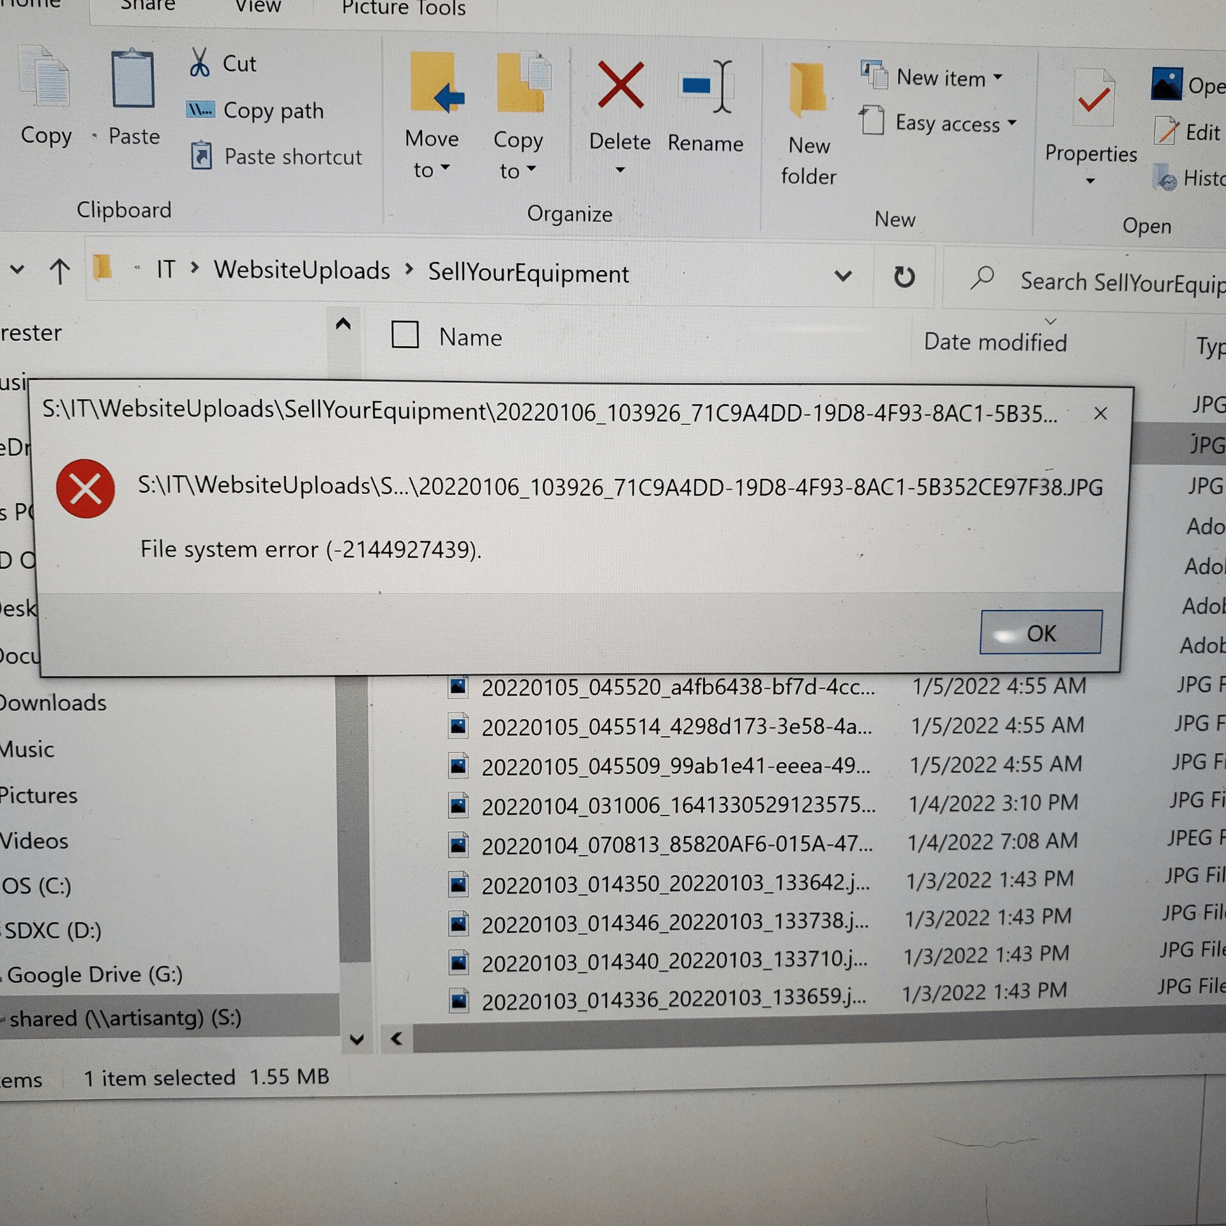This screenshot has width=1226, height=1226.
Task: Go up one folder level
Action: coord(60,271)
